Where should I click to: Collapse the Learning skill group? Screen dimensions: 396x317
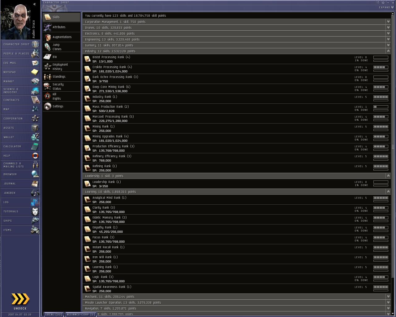(x=388, y=192)
